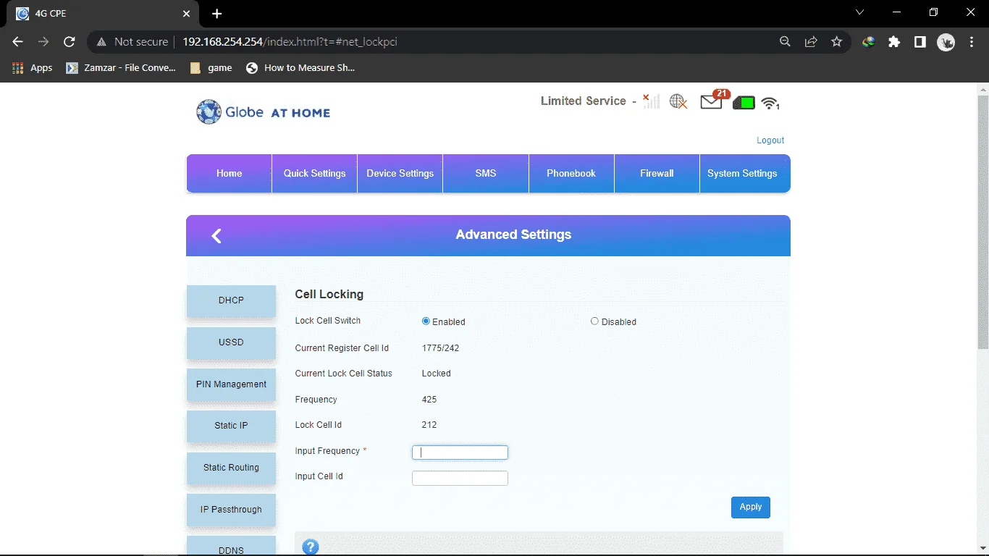Screen dimensions: 989x556
Task: Open the Chrome three-dot menu
Action: point(972,42)
